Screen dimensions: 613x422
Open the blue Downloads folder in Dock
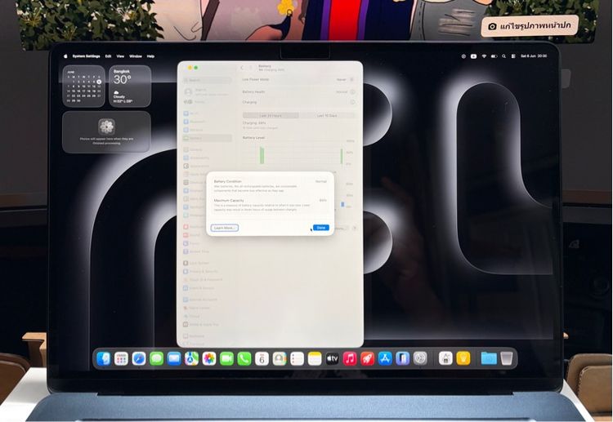pos(489,358)
